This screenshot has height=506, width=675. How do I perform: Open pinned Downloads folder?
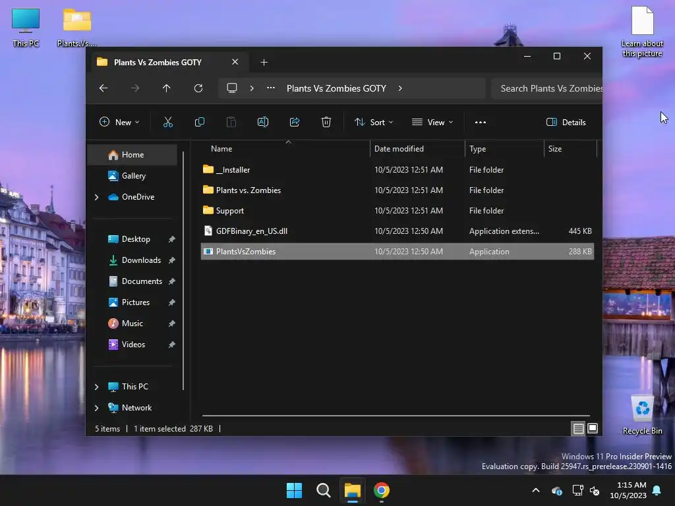pos(132,260)
